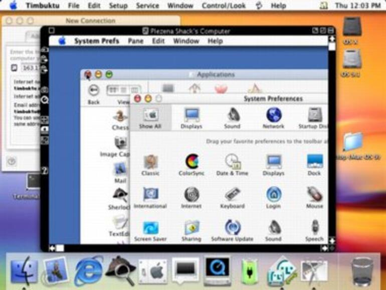Click the Sound icon in the preferences toolbar
386x290 pixels.
(232, 118)
